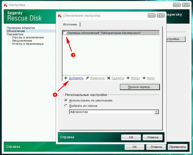Click Kaspersky logo icon in Настройка window title
Image resolution: width=193 pixels, height=155 pixels.
click(6, 5)
